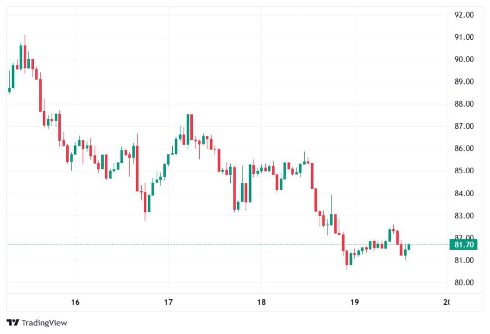Click the last green candle on chart
Image resolution: width=490 pixels, height=334 pixels.
[x=409, y=247]
